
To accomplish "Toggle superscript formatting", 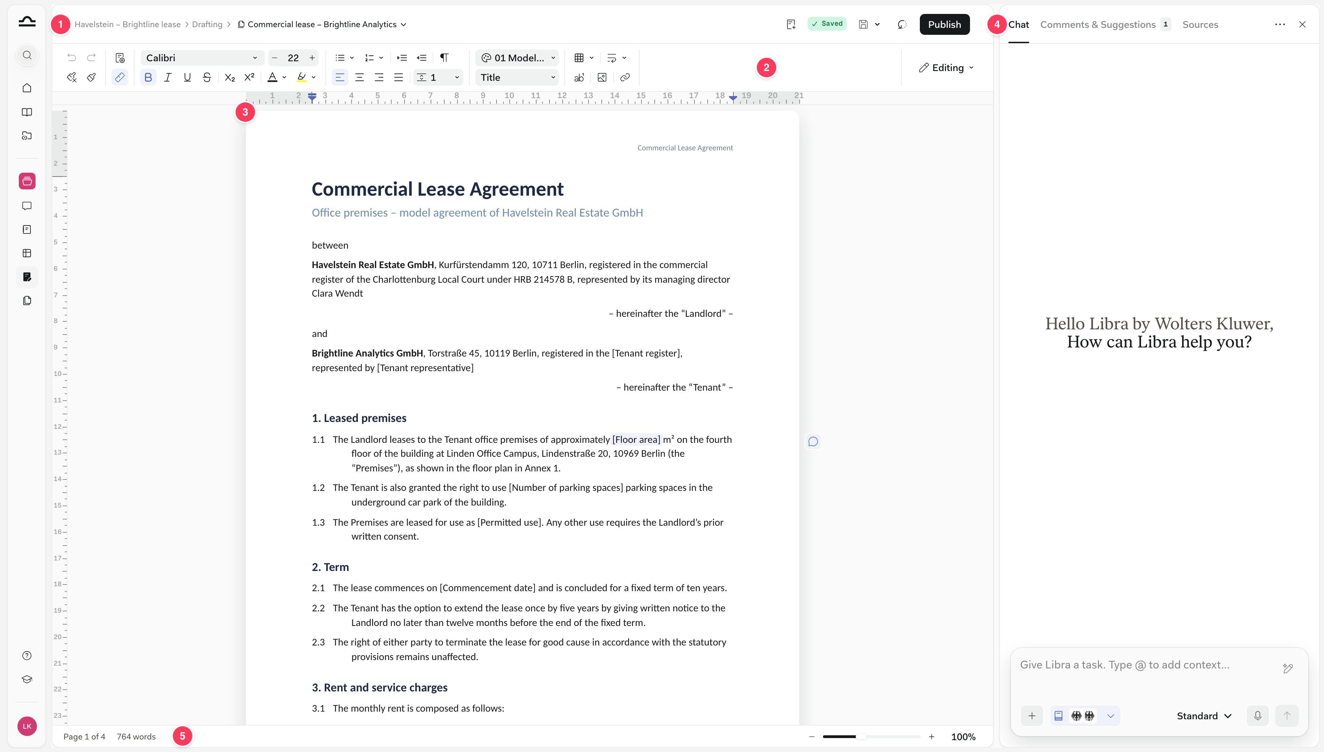I will tap(249, 78).
